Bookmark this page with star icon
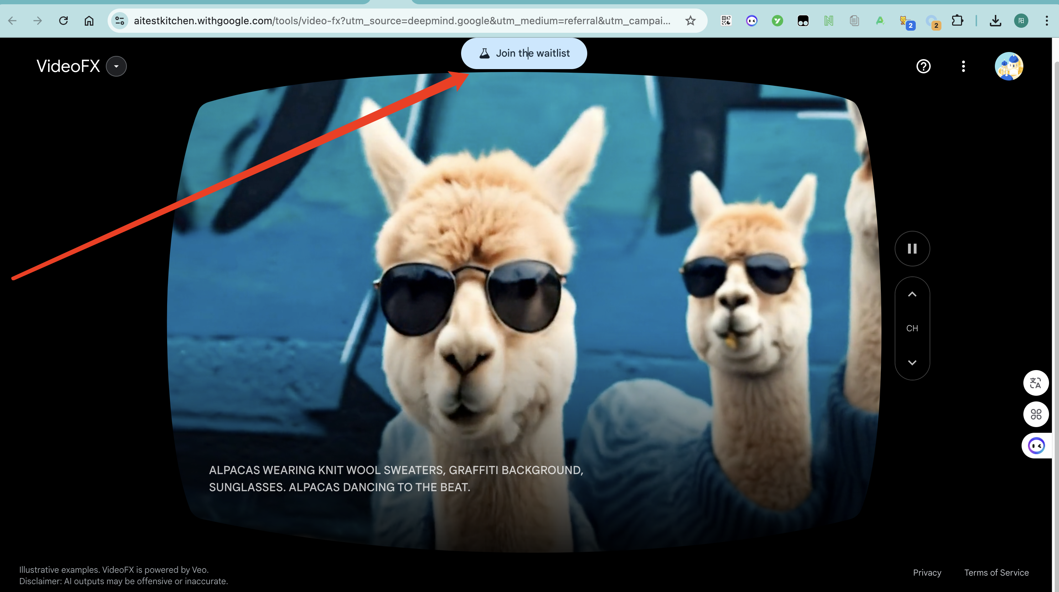The height and width of the screenshot is (592, 1059). (x=690, y=21)
